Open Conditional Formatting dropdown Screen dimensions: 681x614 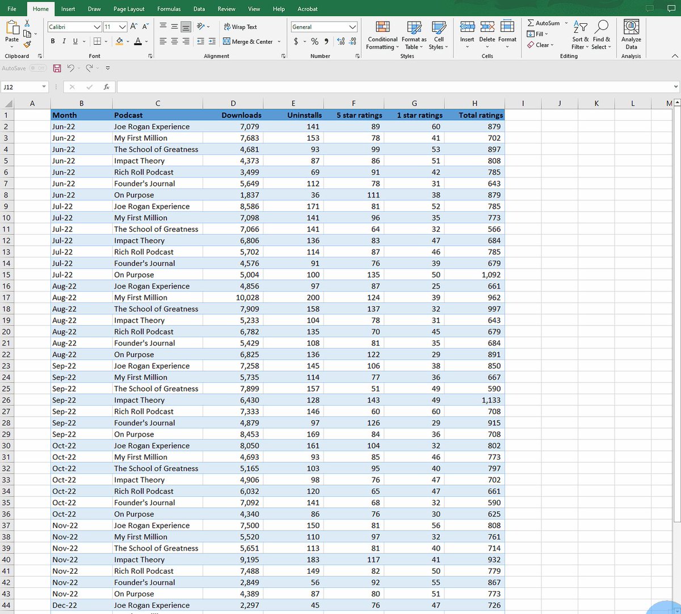[x=382, y=35]
